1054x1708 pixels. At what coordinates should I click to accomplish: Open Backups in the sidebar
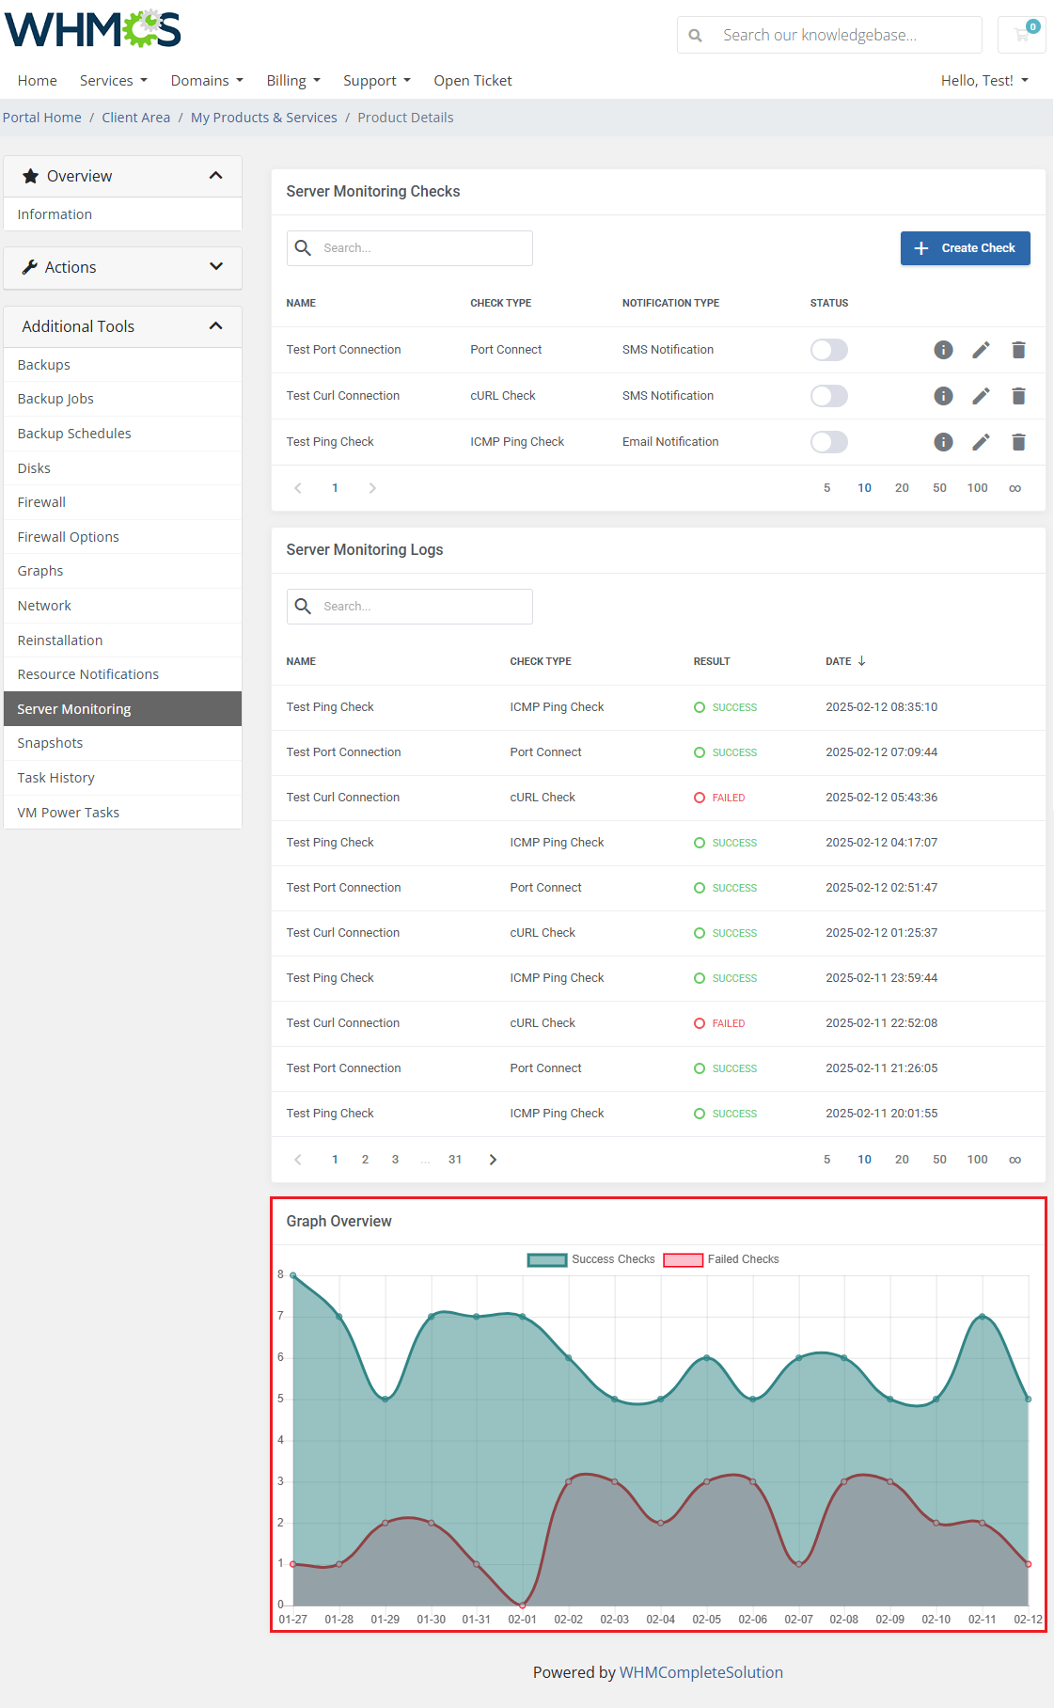[123, 365]
